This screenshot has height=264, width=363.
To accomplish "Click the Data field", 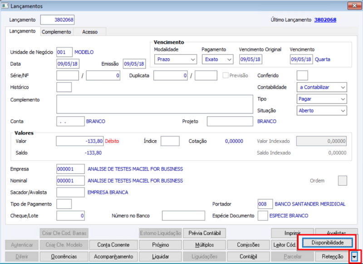I will 68,64.
